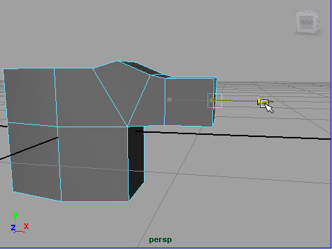Click the blue Z axis label

(13, 228)
